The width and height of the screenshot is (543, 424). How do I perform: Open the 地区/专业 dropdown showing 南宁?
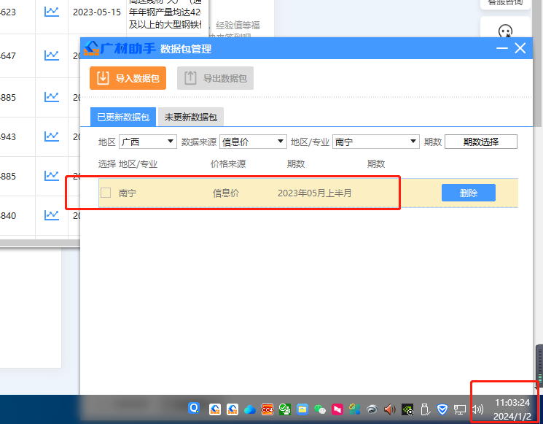point(376,142)
